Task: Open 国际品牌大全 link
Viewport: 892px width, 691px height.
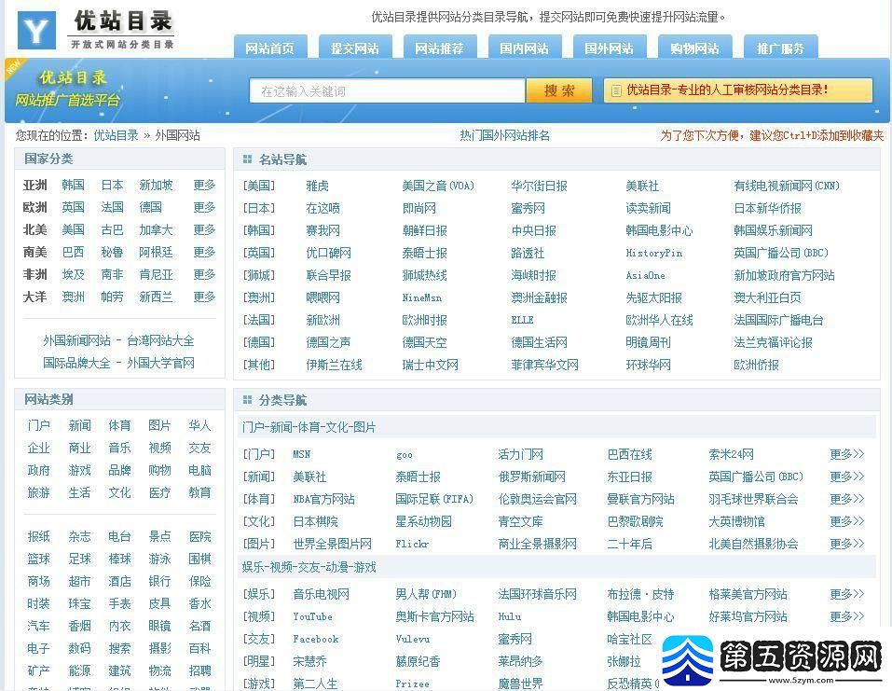Action: 76,363
